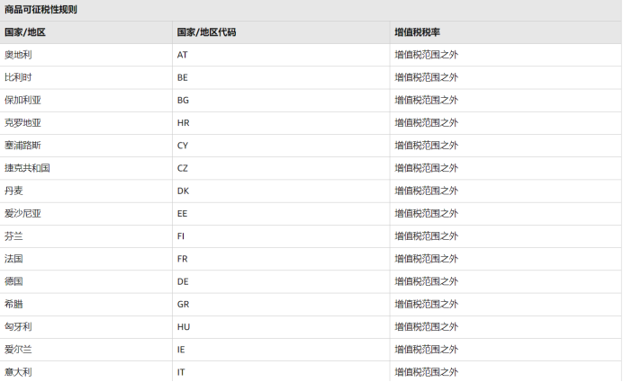Click the 奥地利 country cell
Screen dimensions: 623x382
18,55
